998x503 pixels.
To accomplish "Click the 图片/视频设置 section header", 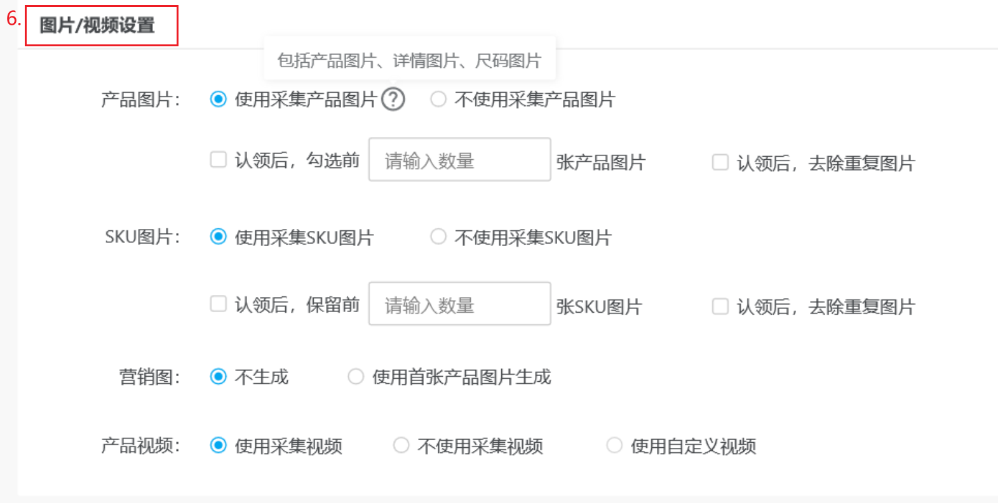I will pyautogui.click(x=97, y=25).
